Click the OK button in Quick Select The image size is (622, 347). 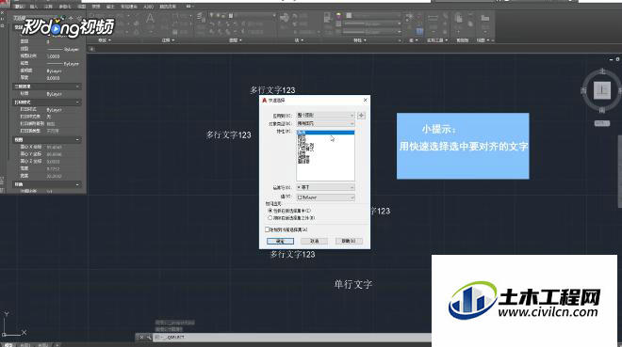pos(280,241)
